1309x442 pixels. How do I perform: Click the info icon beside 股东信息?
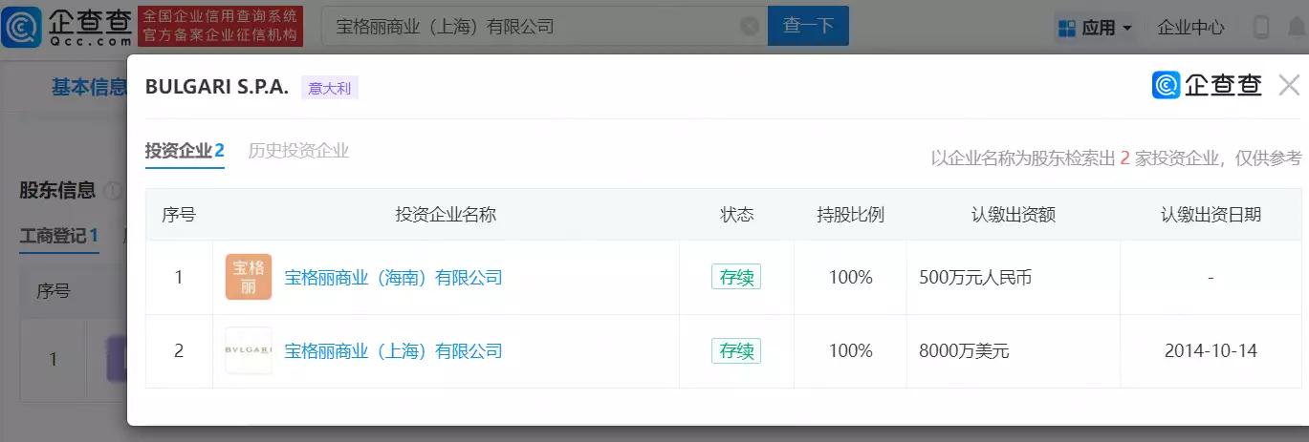(x=111, y=191)
